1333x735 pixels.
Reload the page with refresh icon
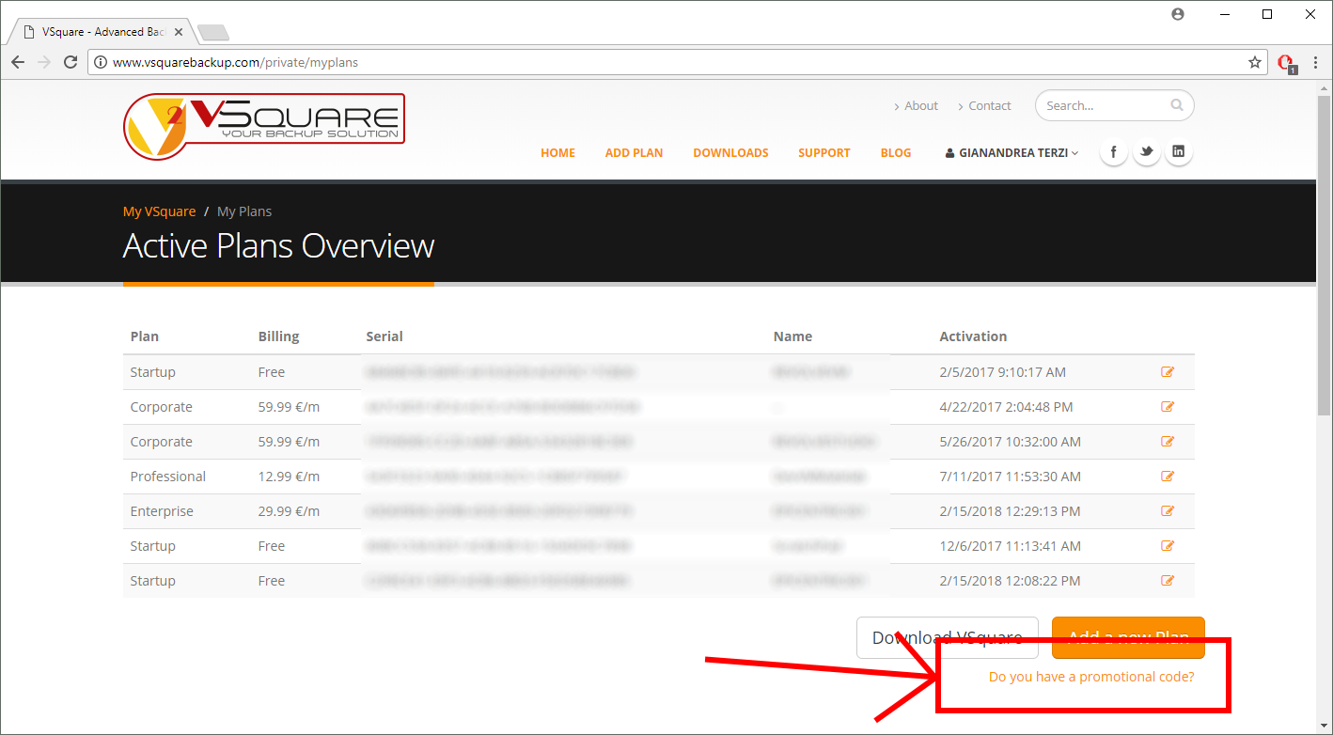point(71,62)
